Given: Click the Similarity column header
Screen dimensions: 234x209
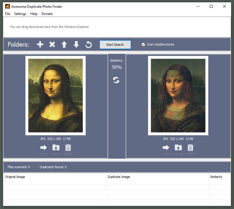Looking at the screenshot, I should click(219, 177).
